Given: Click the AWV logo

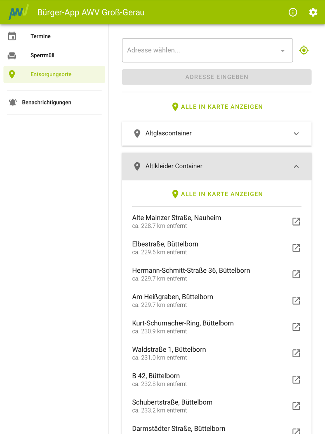Looking at the screenshot, I should click(x=19, y=12).
